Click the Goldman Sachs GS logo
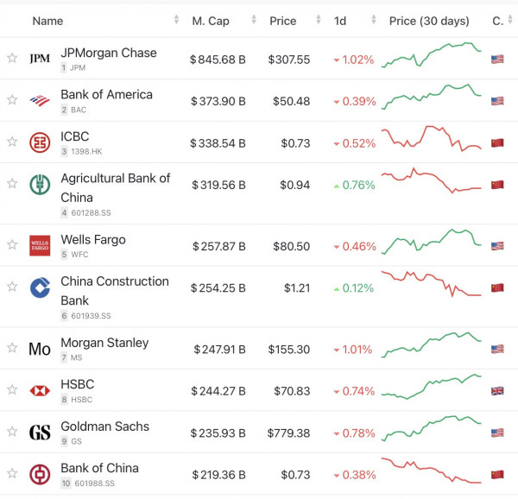 pos(40,433)
